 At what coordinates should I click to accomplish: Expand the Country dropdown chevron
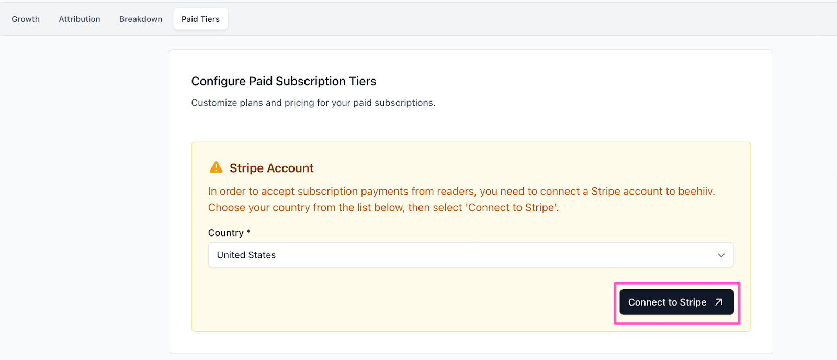(x=721, y=255)
